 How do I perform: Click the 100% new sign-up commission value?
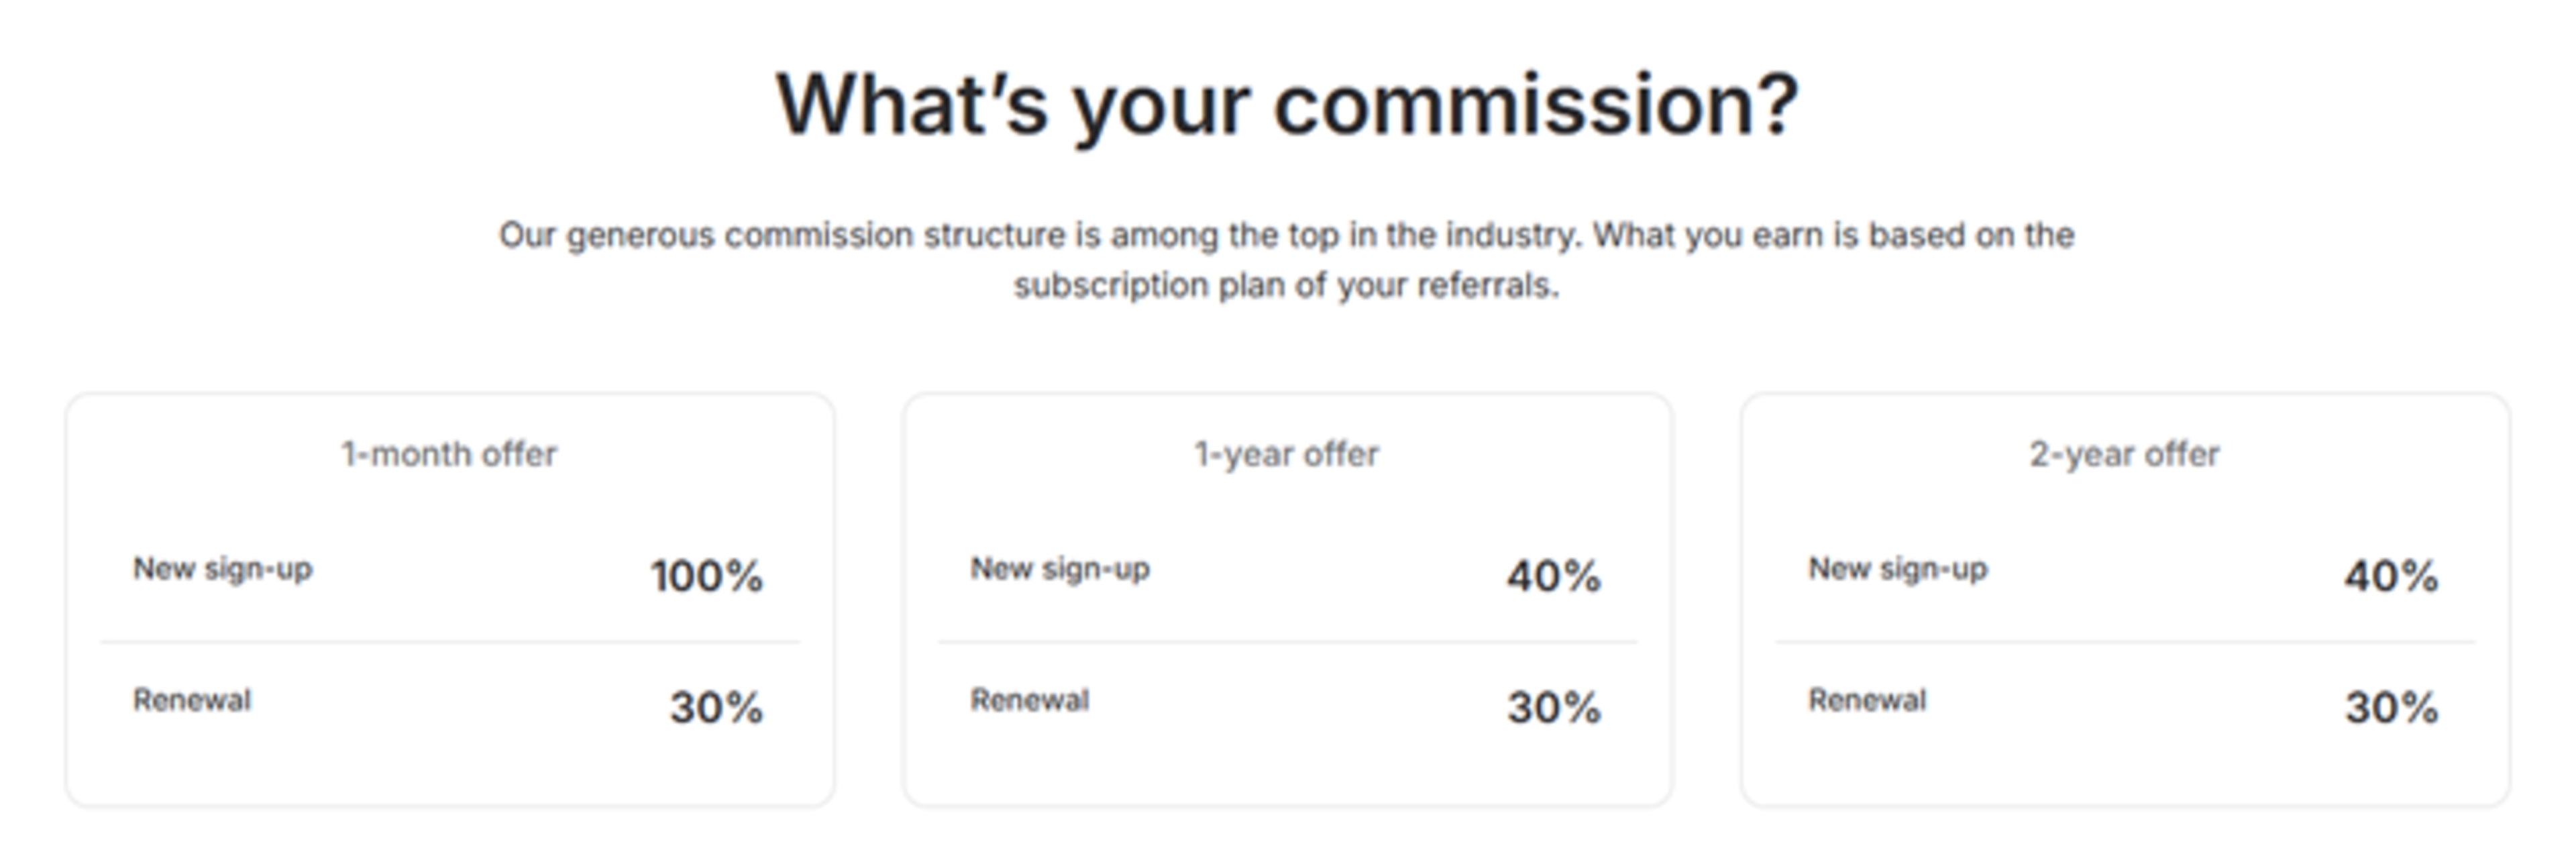tap(707, 576)
